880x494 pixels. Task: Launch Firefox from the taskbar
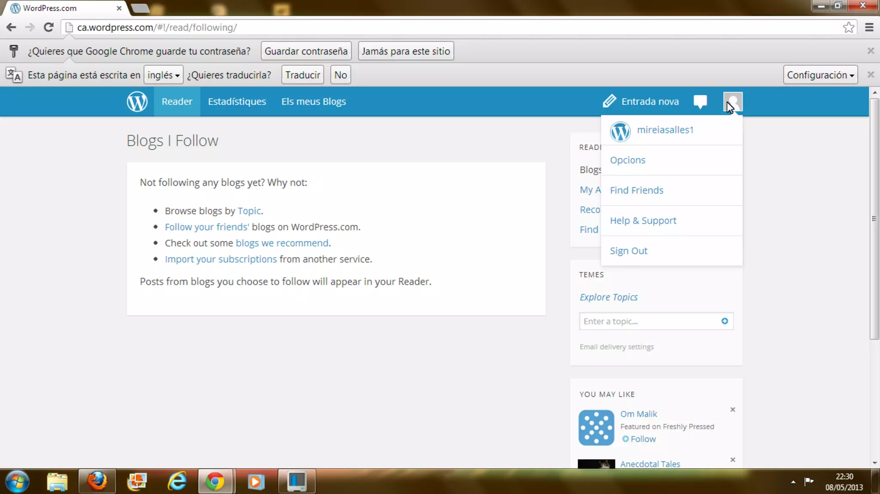click(x=97, y=482)
